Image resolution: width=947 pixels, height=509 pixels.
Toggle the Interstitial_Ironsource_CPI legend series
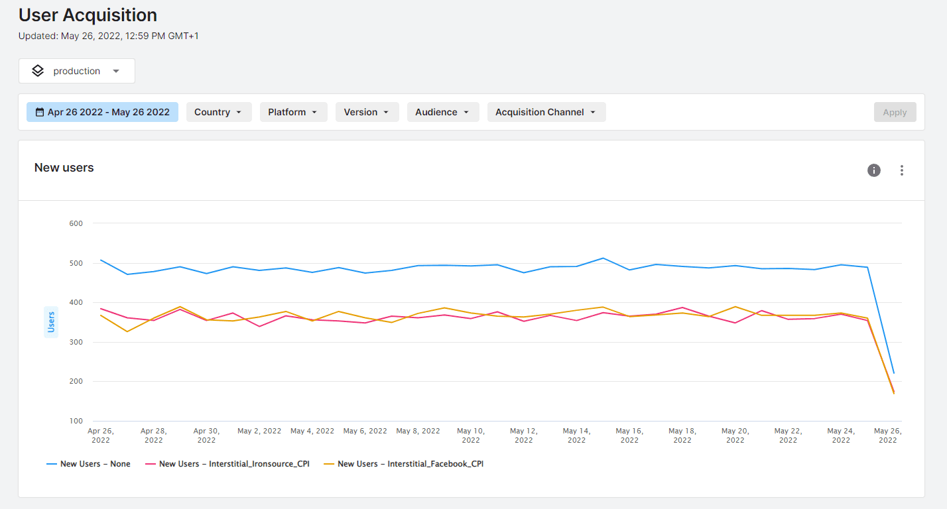coord(229,463)
